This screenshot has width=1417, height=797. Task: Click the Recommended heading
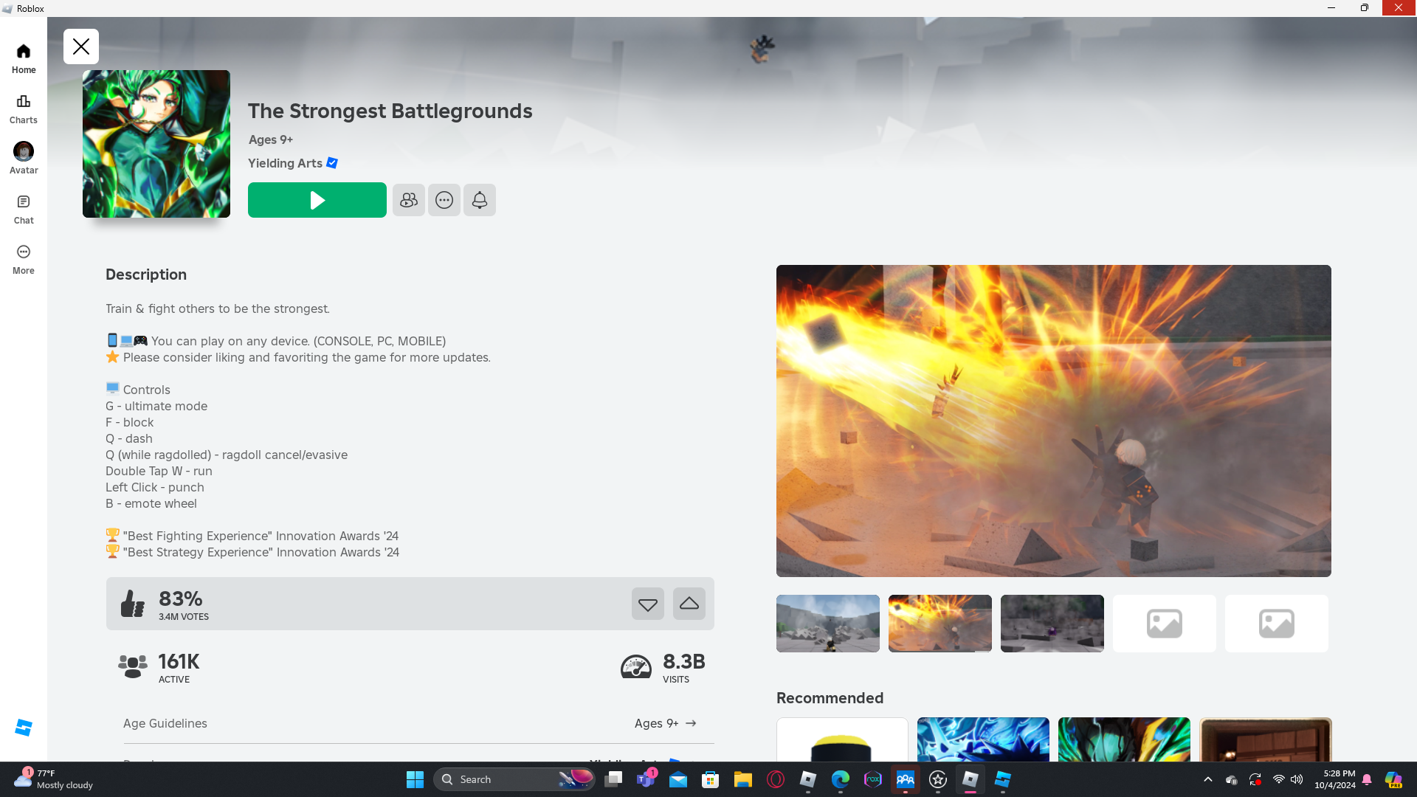pos(830,698)
